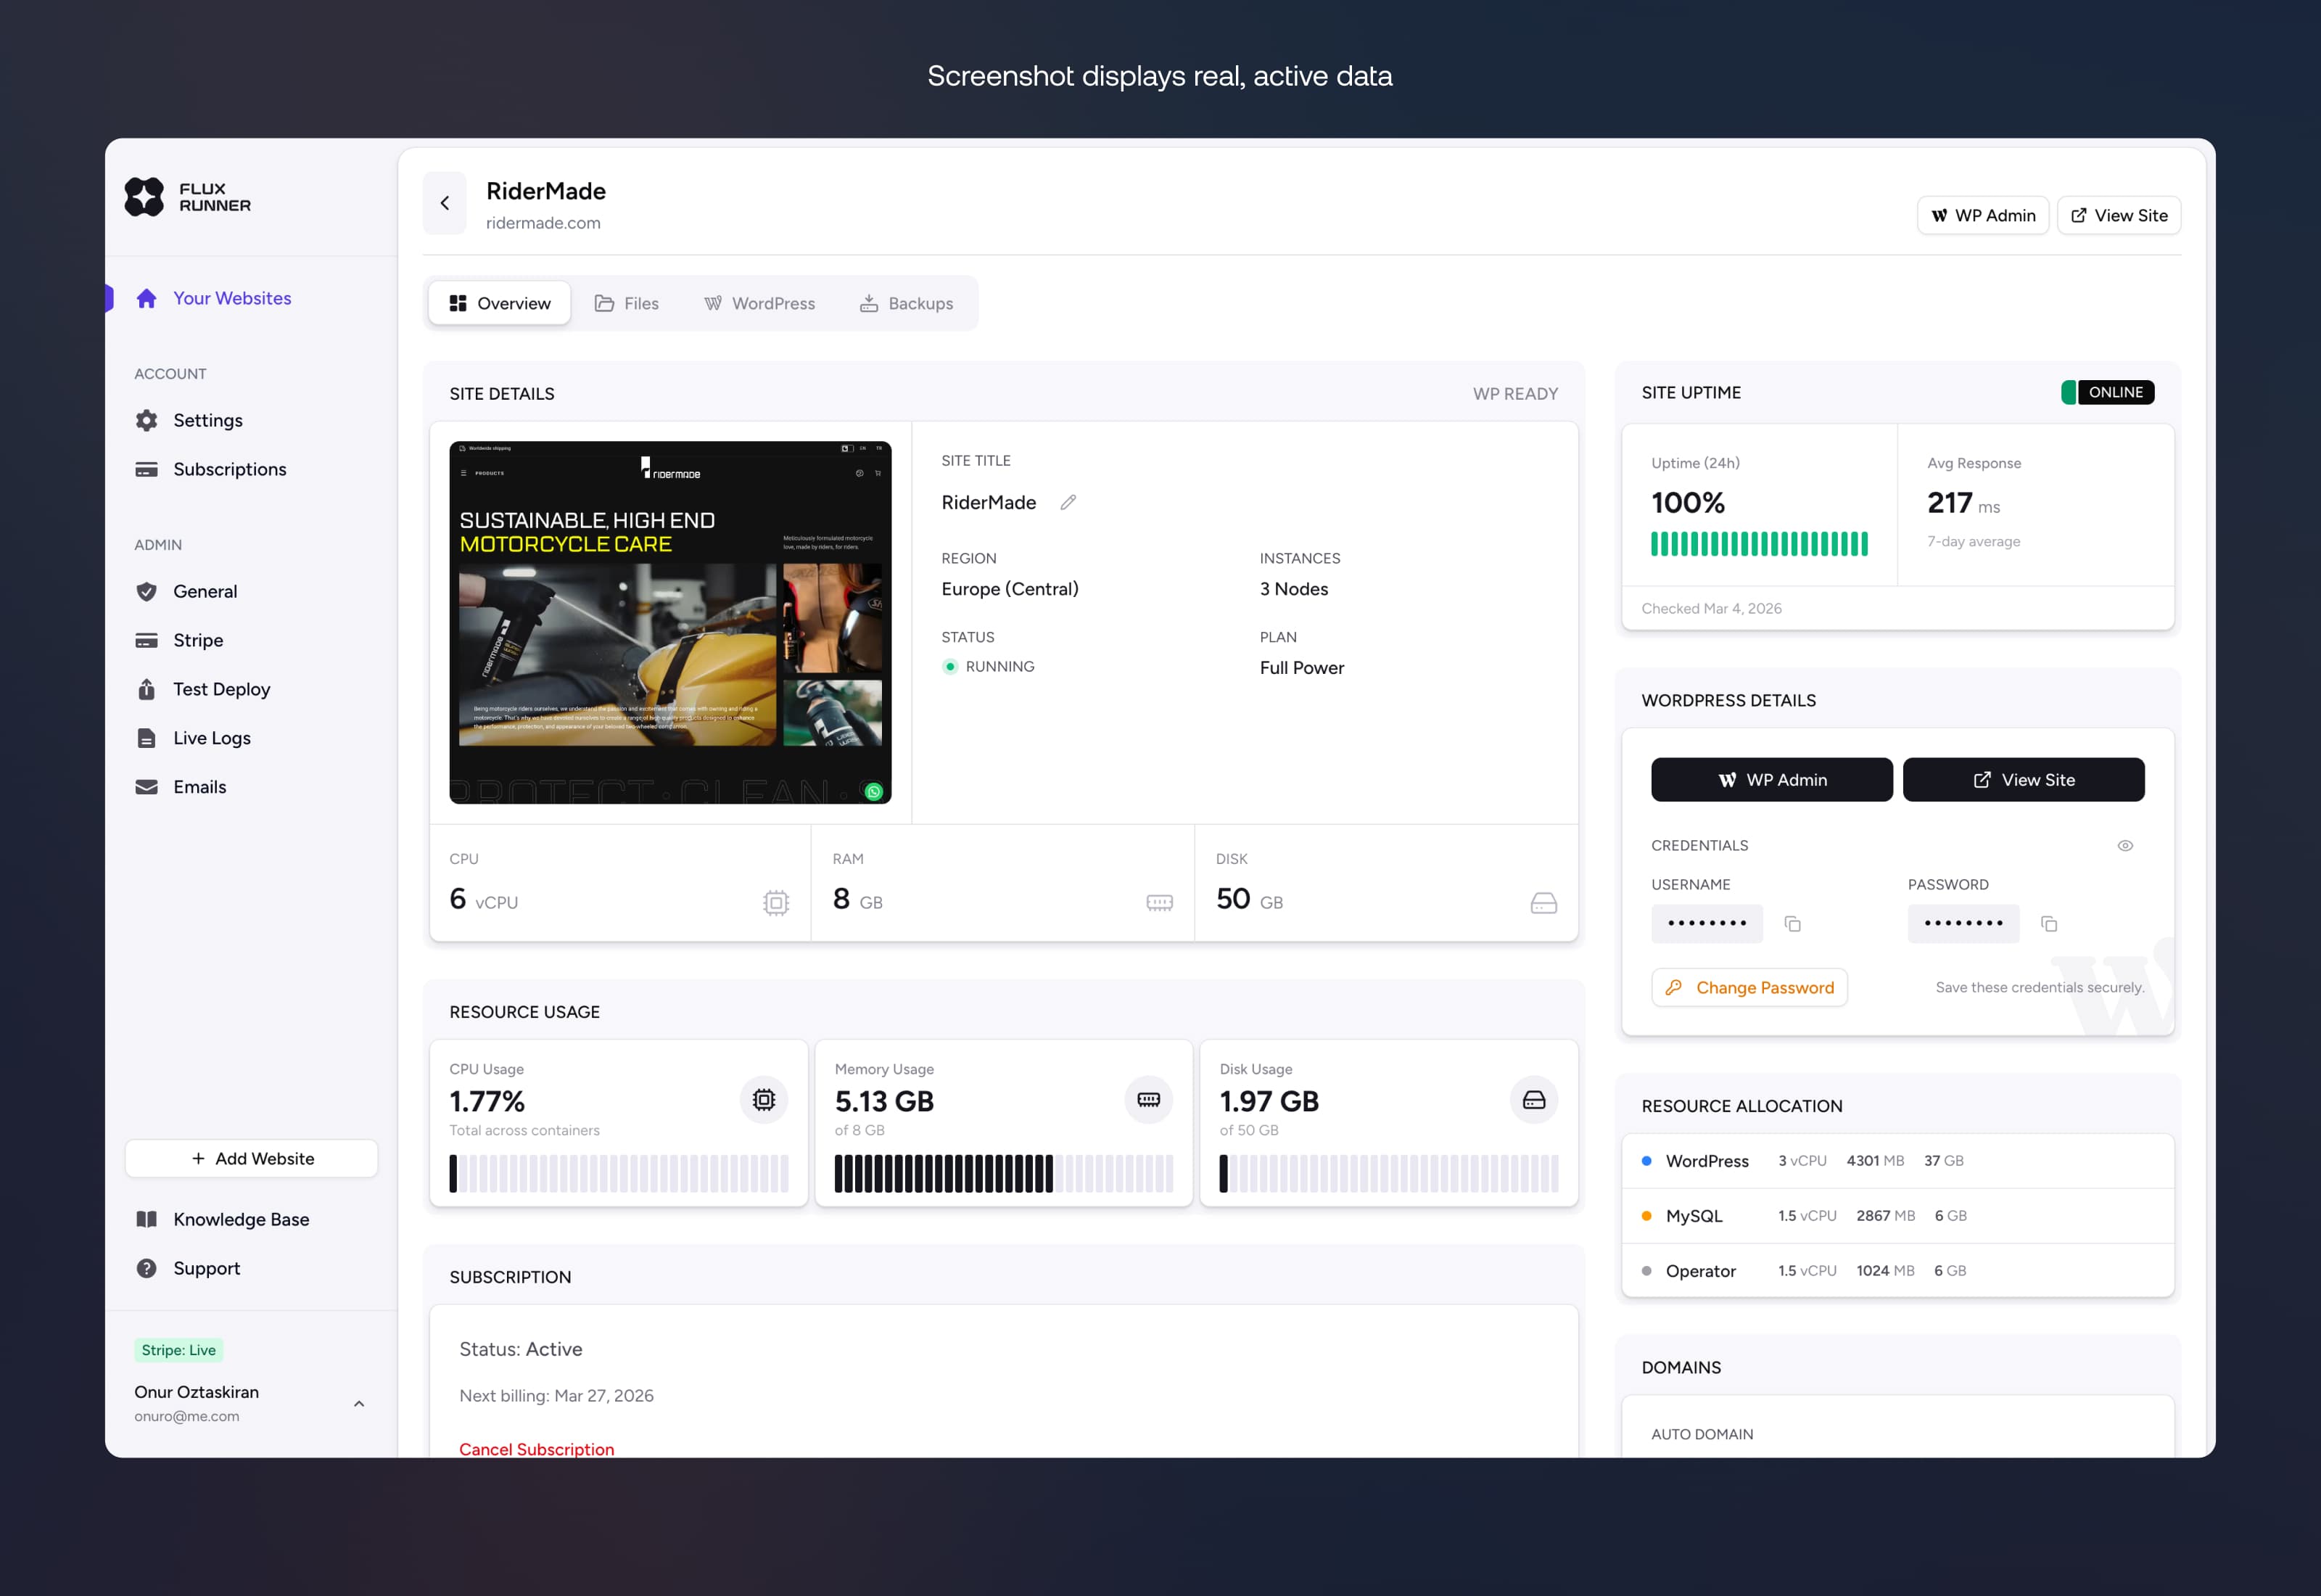The image size is (2321, 1596).
Task: Click the CPU Usage chip icon
Action: (x=764, y=1100)
